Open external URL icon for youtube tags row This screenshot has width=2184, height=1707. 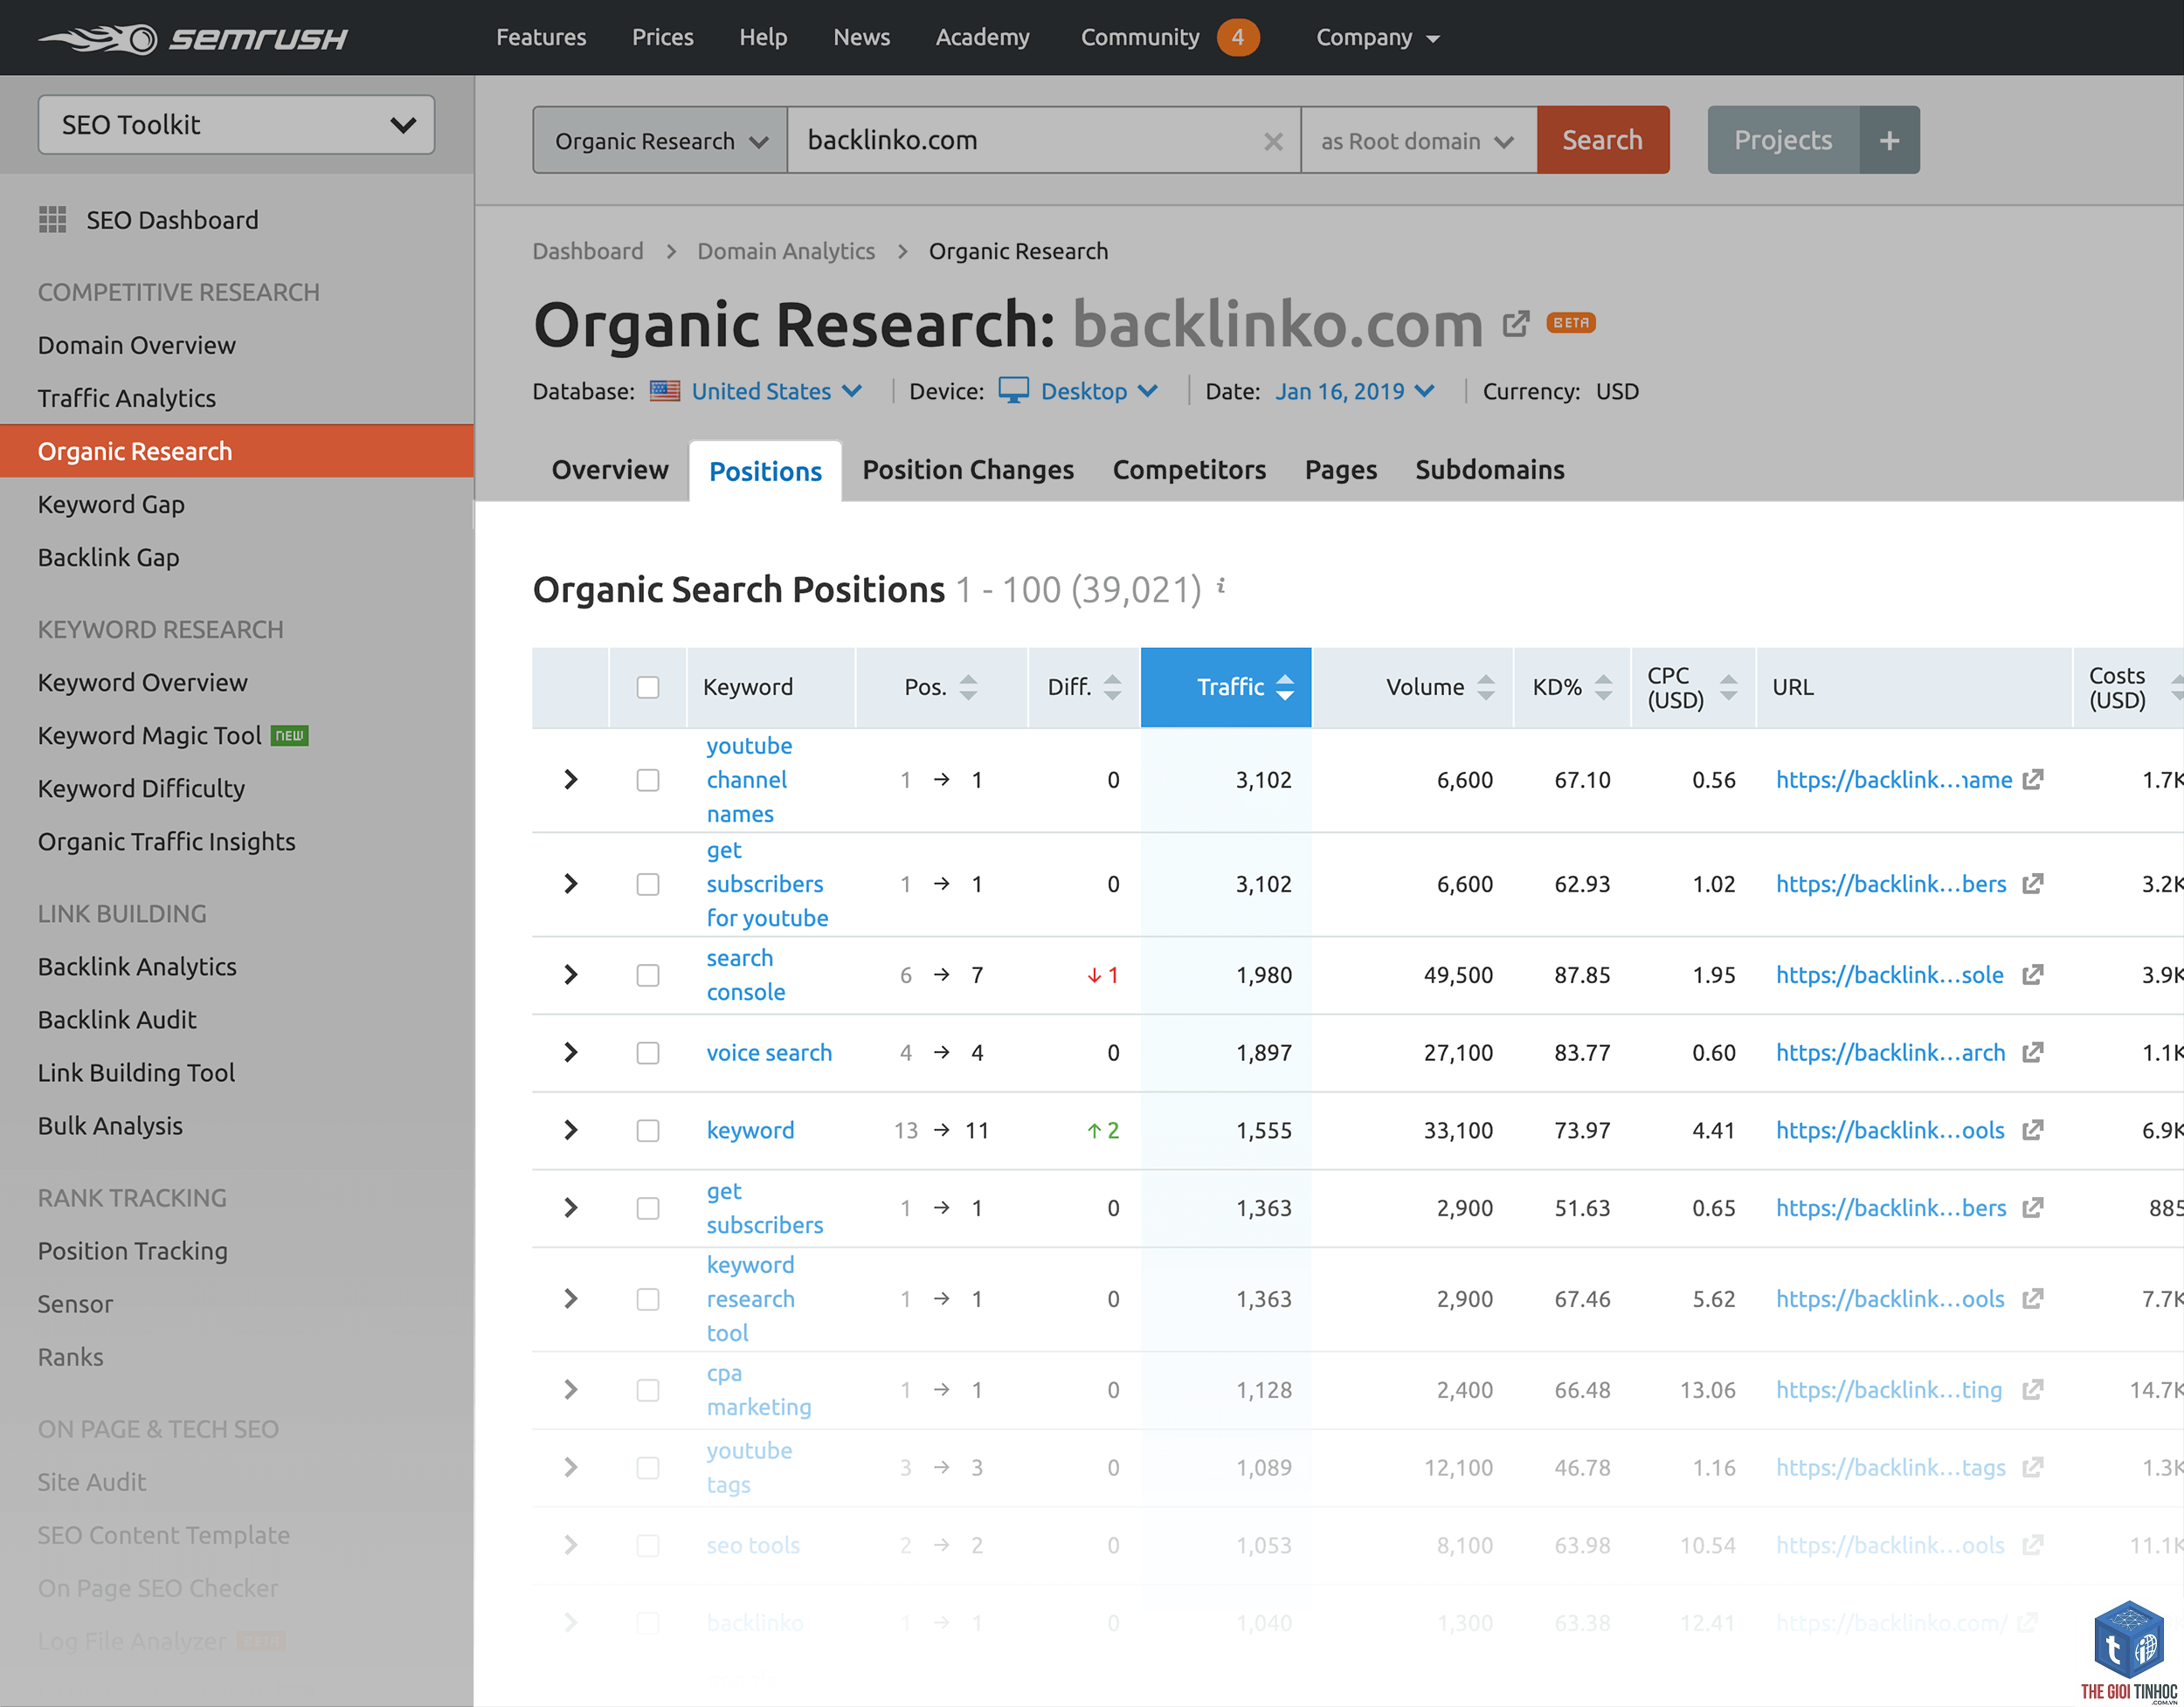(2032, 1468)
